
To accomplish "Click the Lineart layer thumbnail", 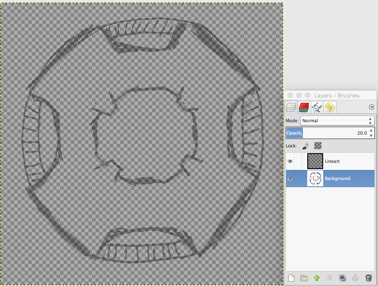I will coord(315,161).
